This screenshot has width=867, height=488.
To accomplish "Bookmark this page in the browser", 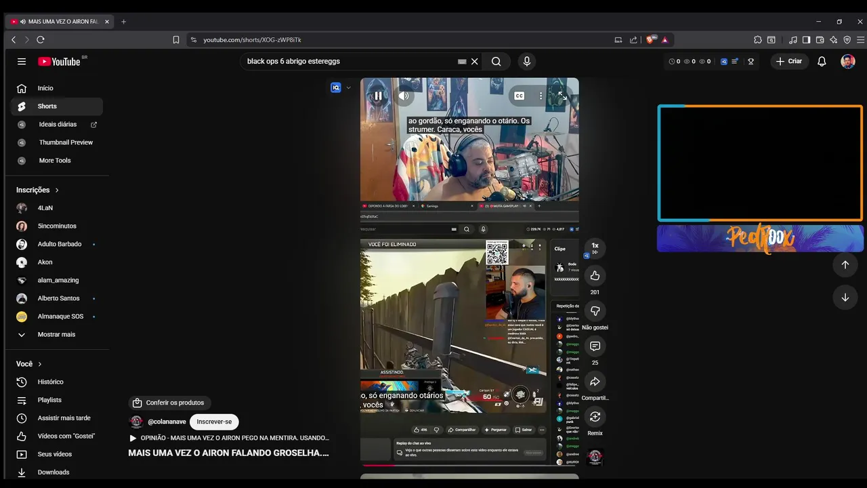I will [x=176, y=40].
